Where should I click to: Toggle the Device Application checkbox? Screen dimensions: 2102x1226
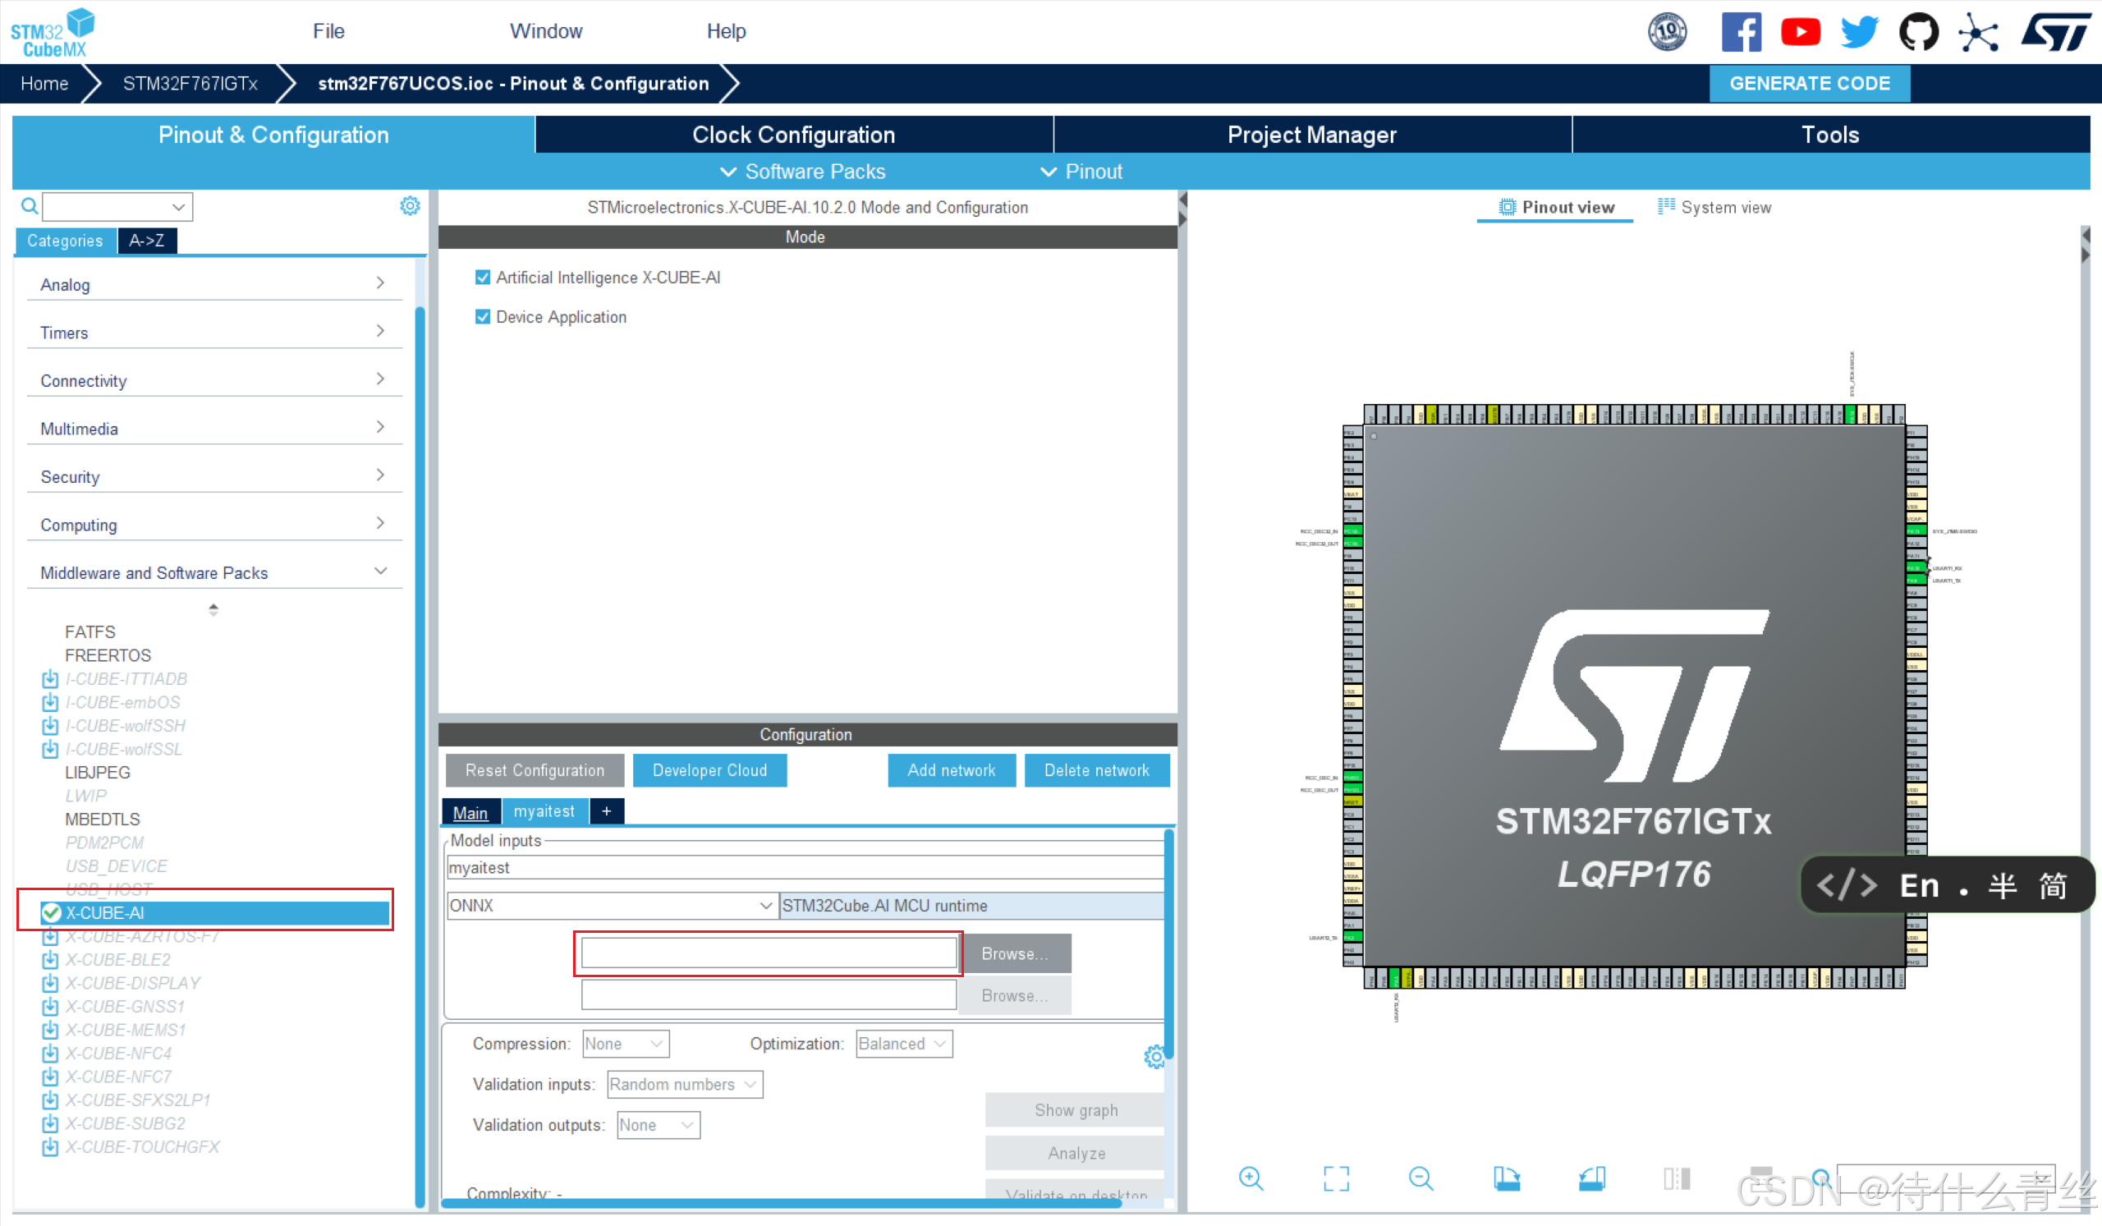pos(482,317)
